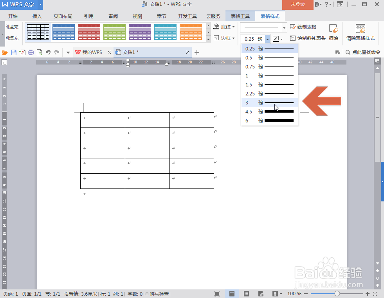Choose 1.5 磅 line weight
The height and width of the screenshot is (298, 384).
[269, 84]
